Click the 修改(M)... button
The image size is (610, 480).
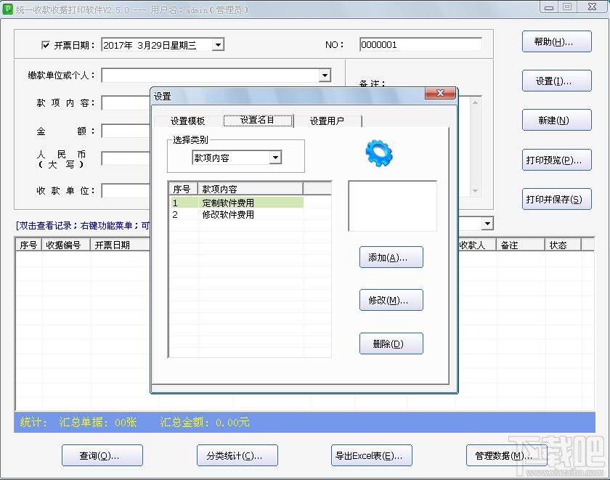(391, 300)
